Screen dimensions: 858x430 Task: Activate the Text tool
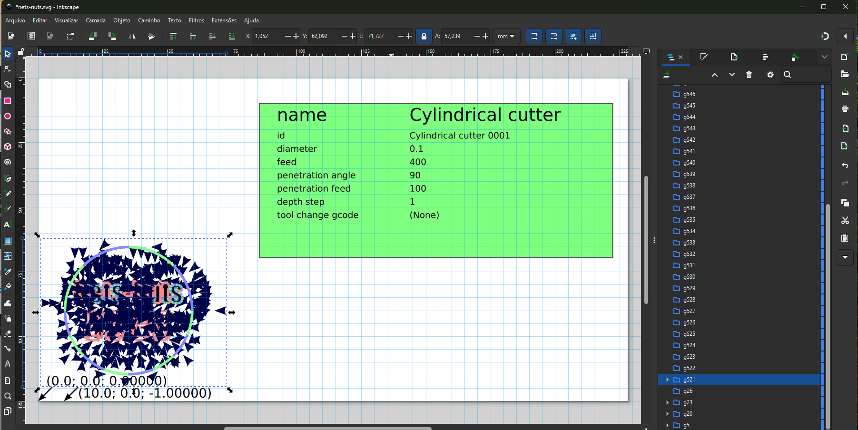click(8, 225)
